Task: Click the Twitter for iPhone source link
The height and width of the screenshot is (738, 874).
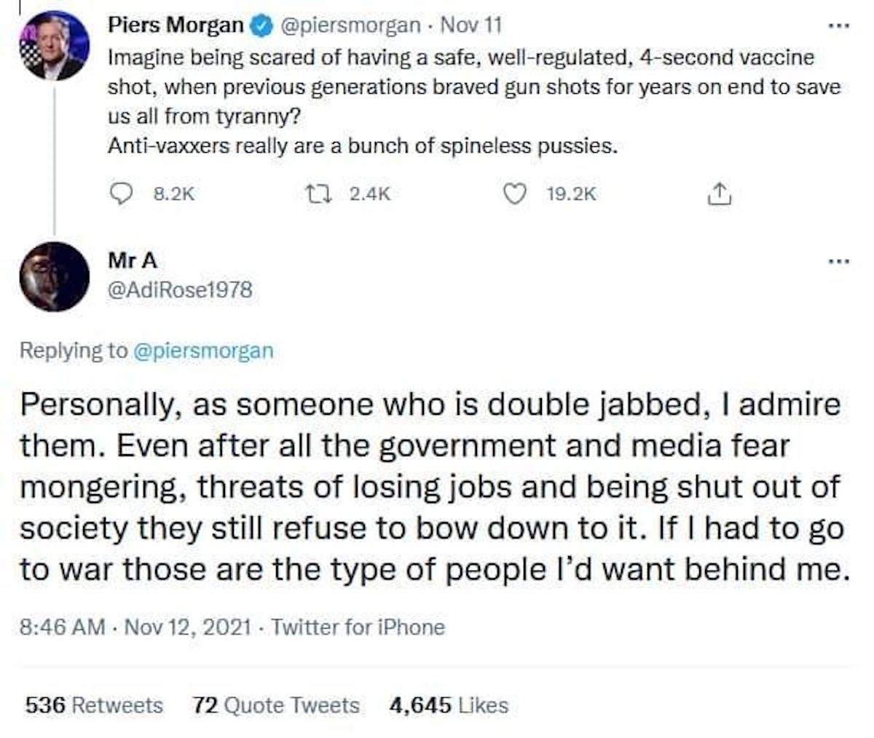Action: pos(358,627)
